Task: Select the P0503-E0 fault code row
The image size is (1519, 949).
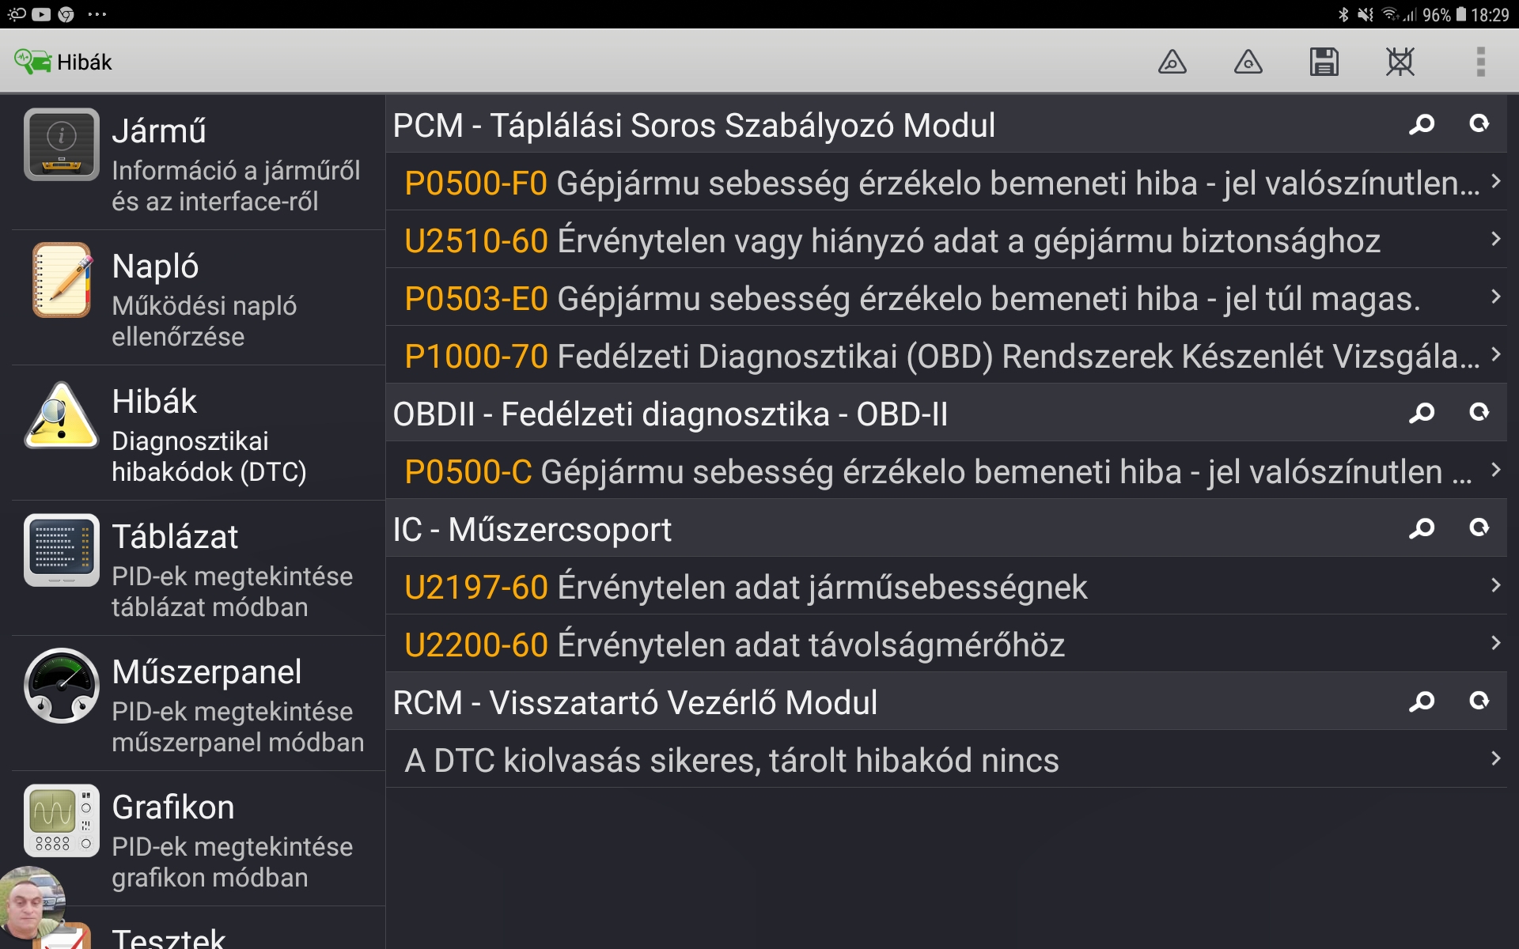Action: [910, 298]
